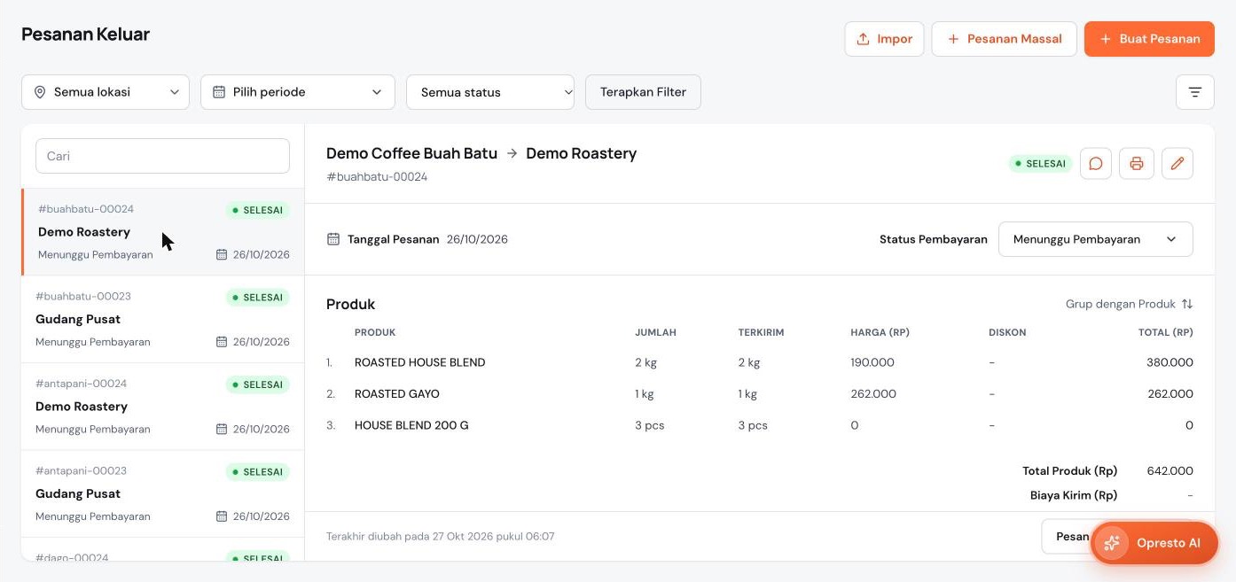
Task: Click the calendar icon beside Tanggal Pesanan
Action: (333, 239)
